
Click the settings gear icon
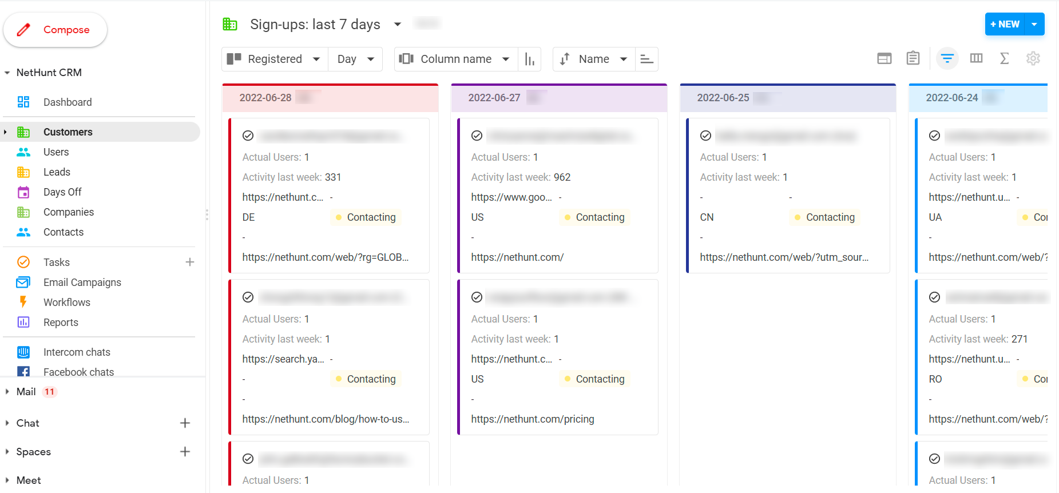coord(1033,58)
